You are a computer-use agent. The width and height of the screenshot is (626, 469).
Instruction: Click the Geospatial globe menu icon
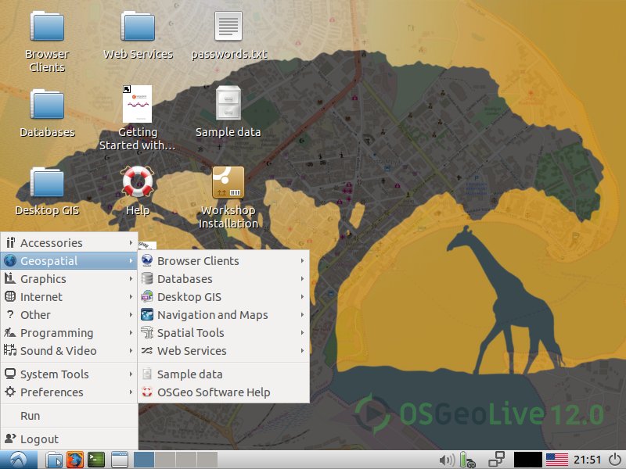(10, 261)
